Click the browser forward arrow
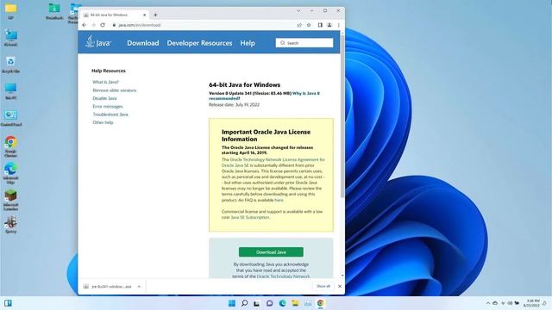 click(93, 25)
